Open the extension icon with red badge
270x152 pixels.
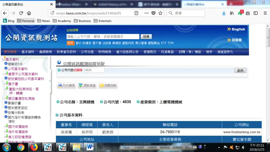coord(240,13)
